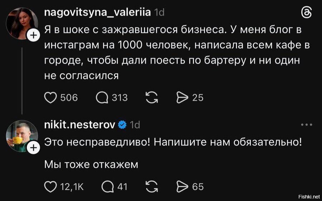This screenshot has width=322, height=201.
Task: Open nagovitsyna_valeriia profile username
Action: tap(97, 13)
